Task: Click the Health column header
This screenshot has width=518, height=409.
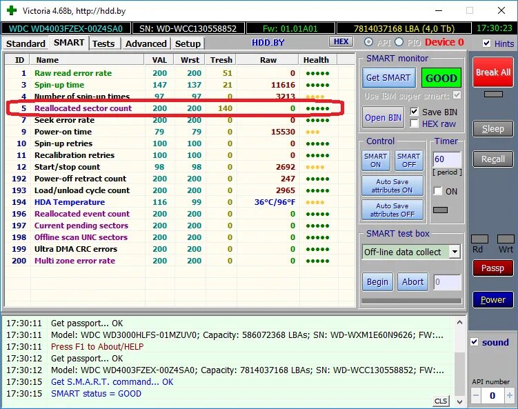Action: click(x=316, y=60)
